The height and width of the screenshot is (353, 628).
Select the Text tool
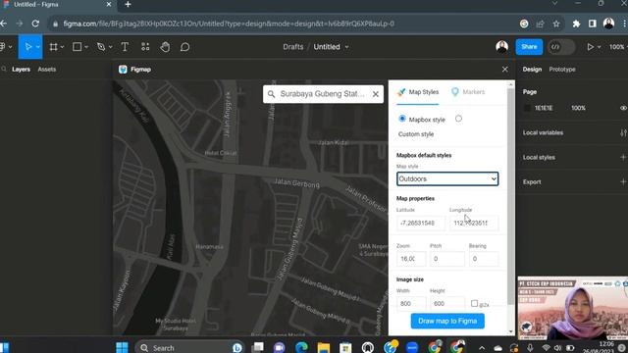point(125,47)
